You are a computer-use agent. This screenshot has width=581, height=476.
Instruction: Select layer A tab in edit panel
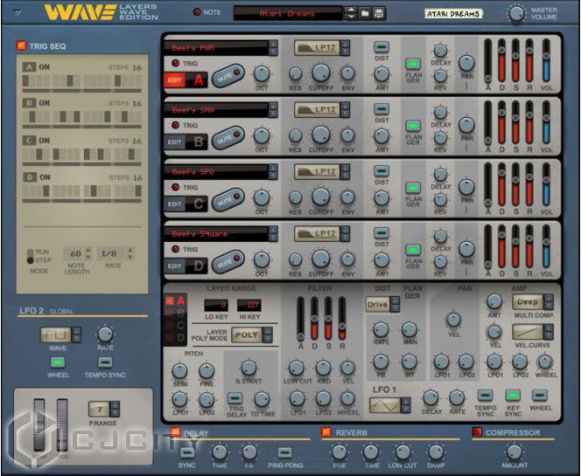[176, 300]
